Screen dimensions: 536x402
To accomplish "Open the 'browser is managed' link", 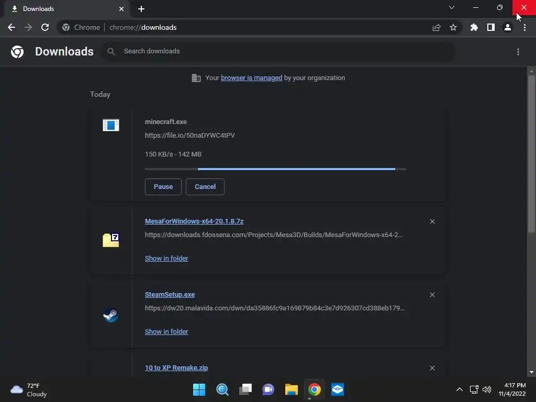I will coord(252,78).
